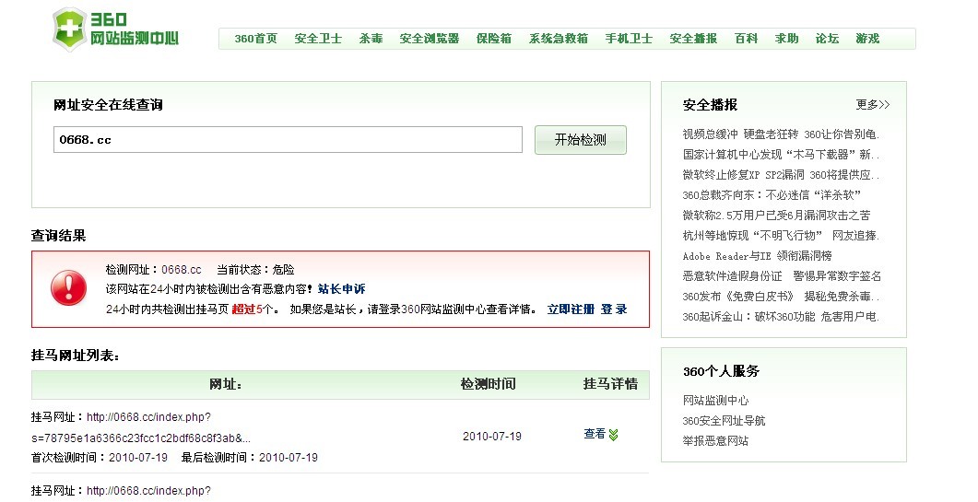Click the URL query input field
This screenshot has height=502, width=978.
pyautogui.click(x=288, y=140)
